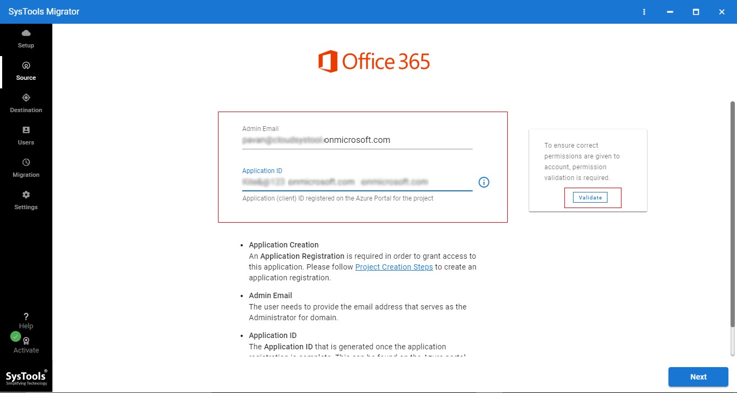Click the green activation checkmark badge
The height and width of the screenshot is (393, 737).
click(x=15, y=336)
